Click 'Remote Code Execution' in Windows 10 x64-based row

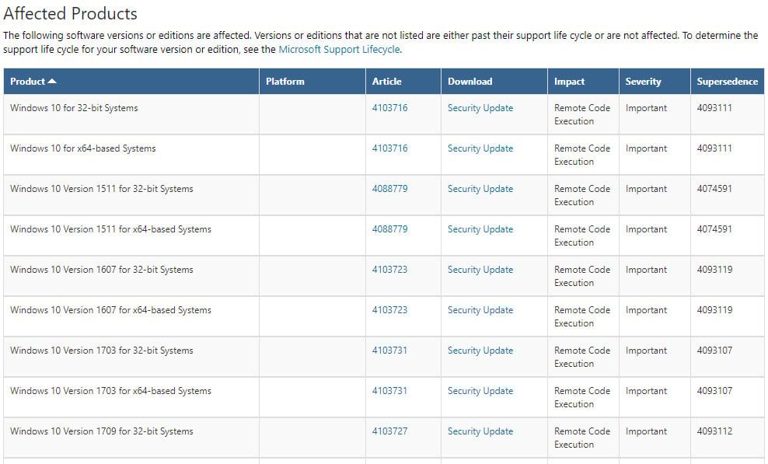click(x=582, y=155)
